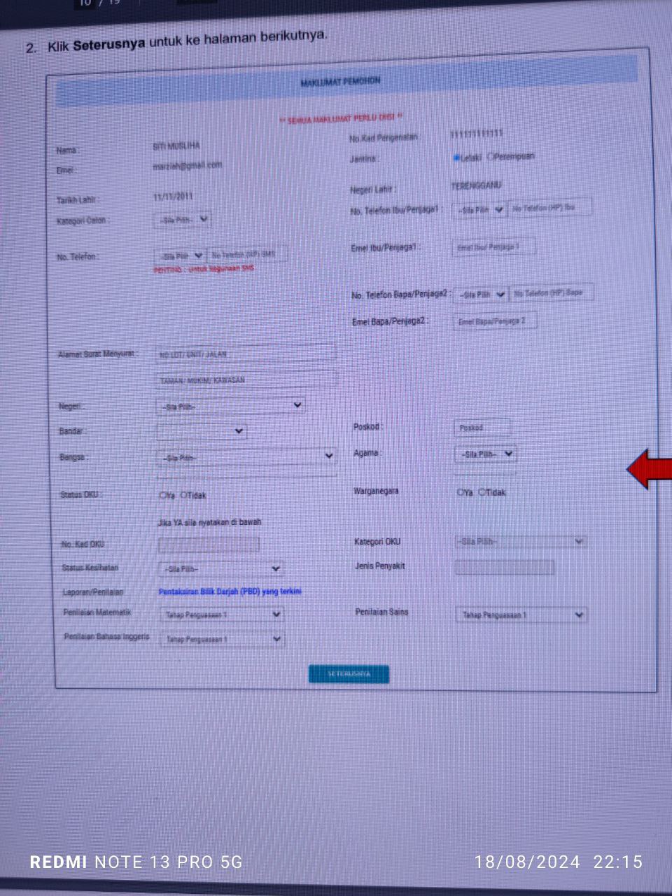The height and width of the screenshot is (896, 672).
Task: Select the Perempuan gender radio button
Action: point(491,157)
